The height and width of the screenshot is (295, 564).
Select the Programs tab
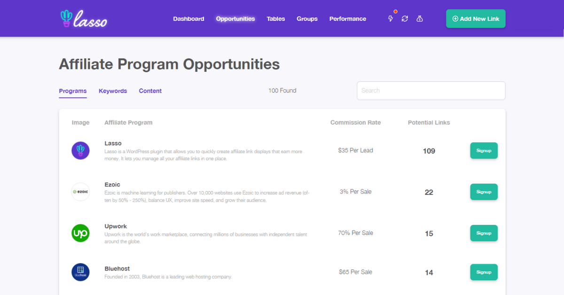[73, 91]
